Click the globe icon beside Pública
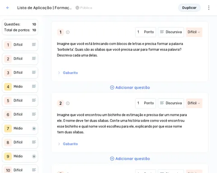Image resolution: width=217 pixels, height=173 pixels. pos(77,8)
